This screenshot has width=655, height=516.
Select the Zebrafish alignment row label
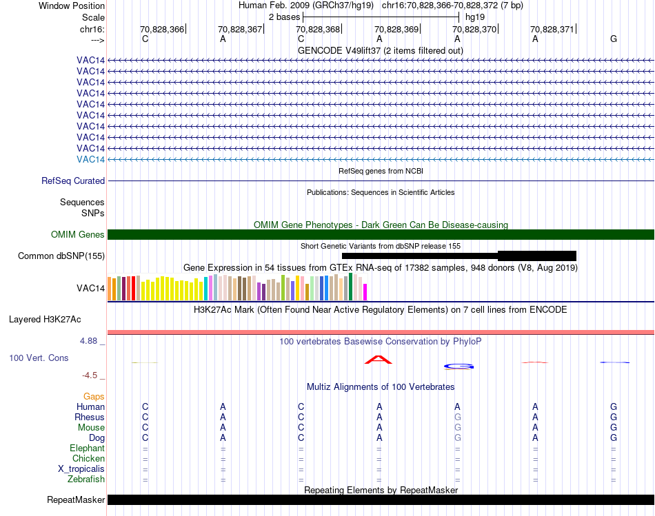[x=86, y=479]
